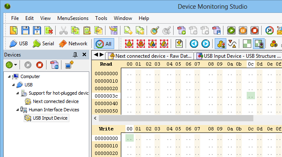Click red-framed honeycomb with record dot icon
The width and height of the screenshot is (282, 157).
(164, 44)
